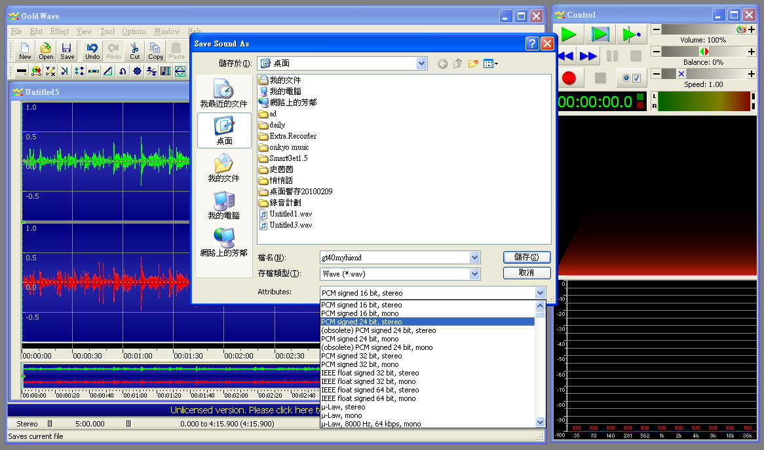
Task: Select PCM signed 16 bit, mono option
Action: pos(427,313)
